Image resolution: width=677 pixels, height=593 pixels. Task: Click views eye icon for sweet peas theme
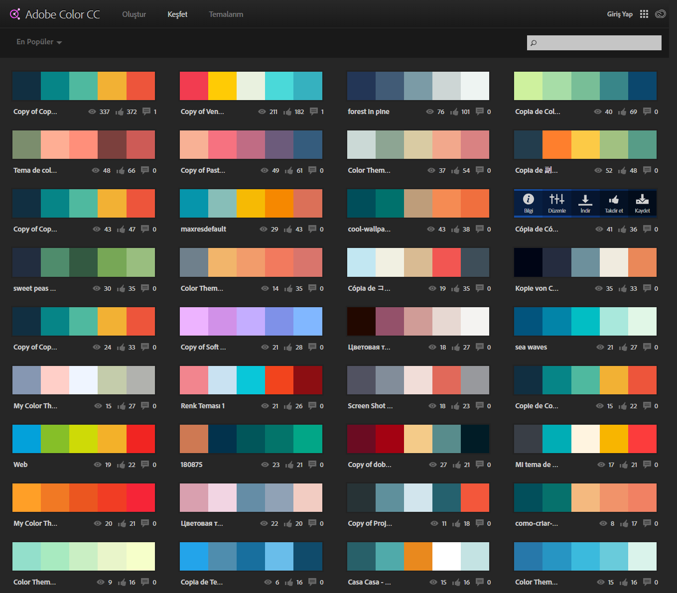97,288
